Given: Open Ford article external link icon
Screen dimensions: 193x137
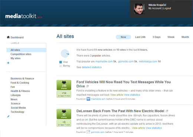Looking at the screenshot, I should [x=87, y=86].
